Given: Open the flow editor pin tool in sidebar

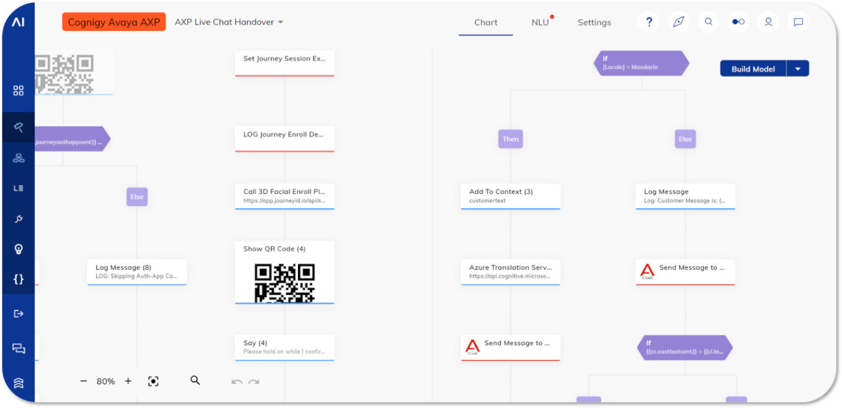Looking at the screenshot, I should tap(18, 128).
